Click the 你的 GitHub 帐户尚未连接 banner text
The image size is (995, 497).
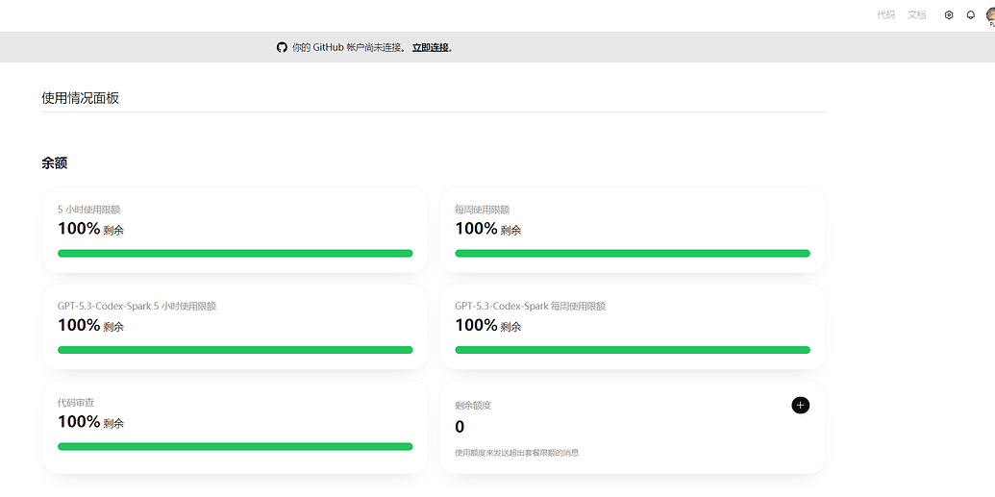[349, 48]
